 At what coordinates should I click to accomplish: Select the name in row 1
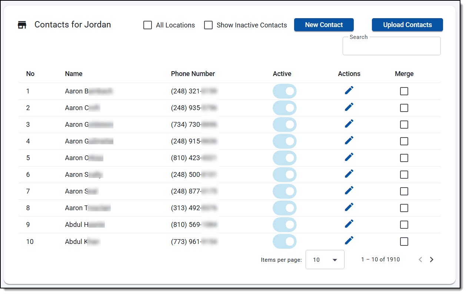[89, 91]
